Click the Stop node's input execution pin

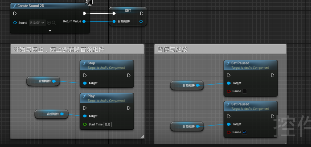(x=85, y=75)
